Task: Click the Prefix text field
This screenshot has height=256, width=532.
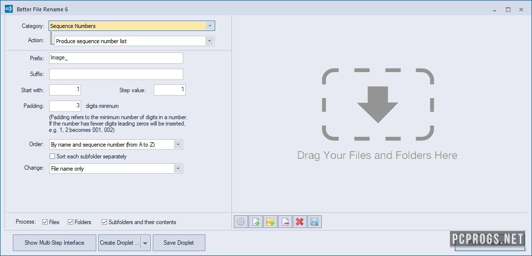Action: [x=116, y=58]
